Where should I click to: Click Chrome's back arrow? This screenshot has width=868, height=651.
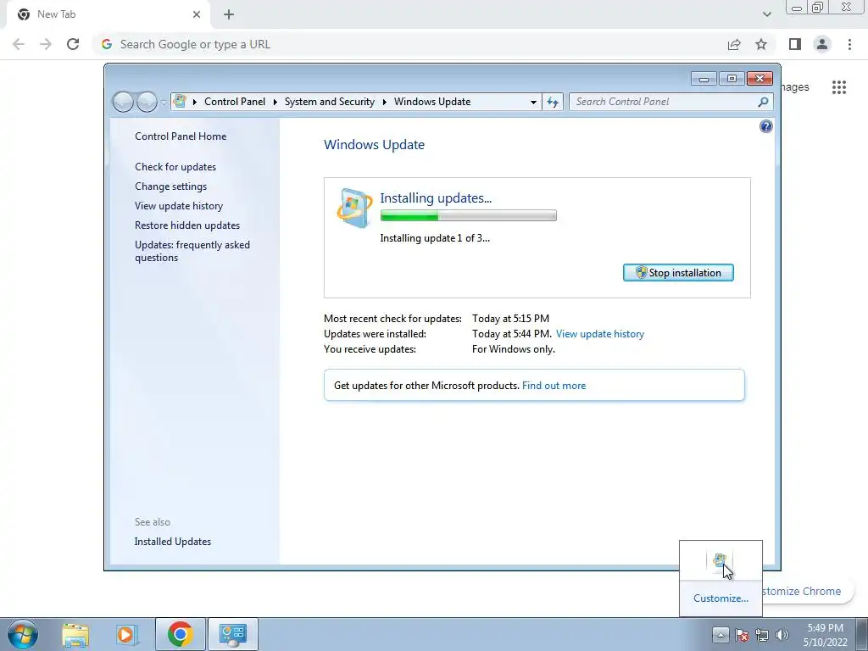[19, 44]
